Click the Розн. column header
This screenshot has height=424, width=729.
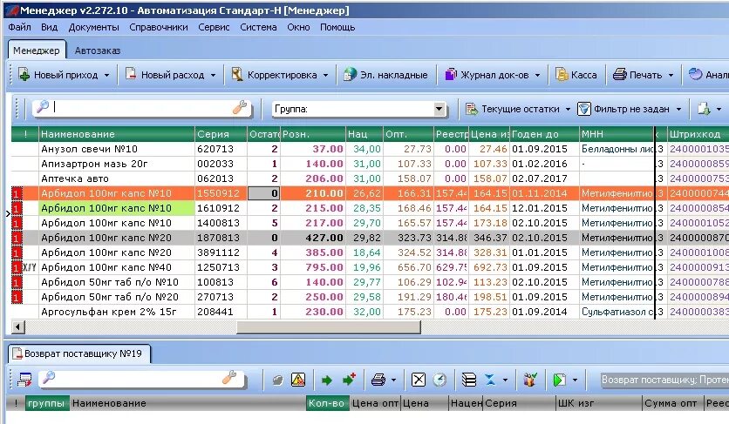point(313,134)
